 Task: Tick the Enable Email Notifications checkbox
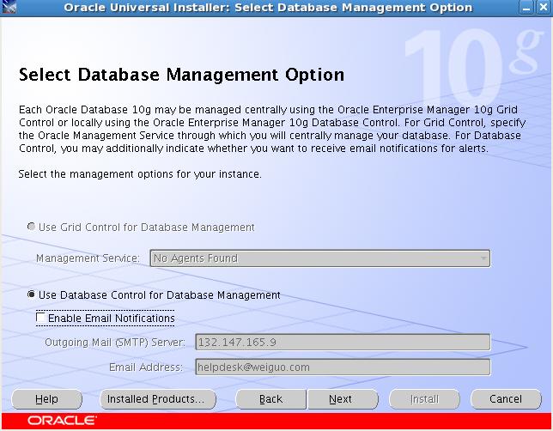(40, 318)
